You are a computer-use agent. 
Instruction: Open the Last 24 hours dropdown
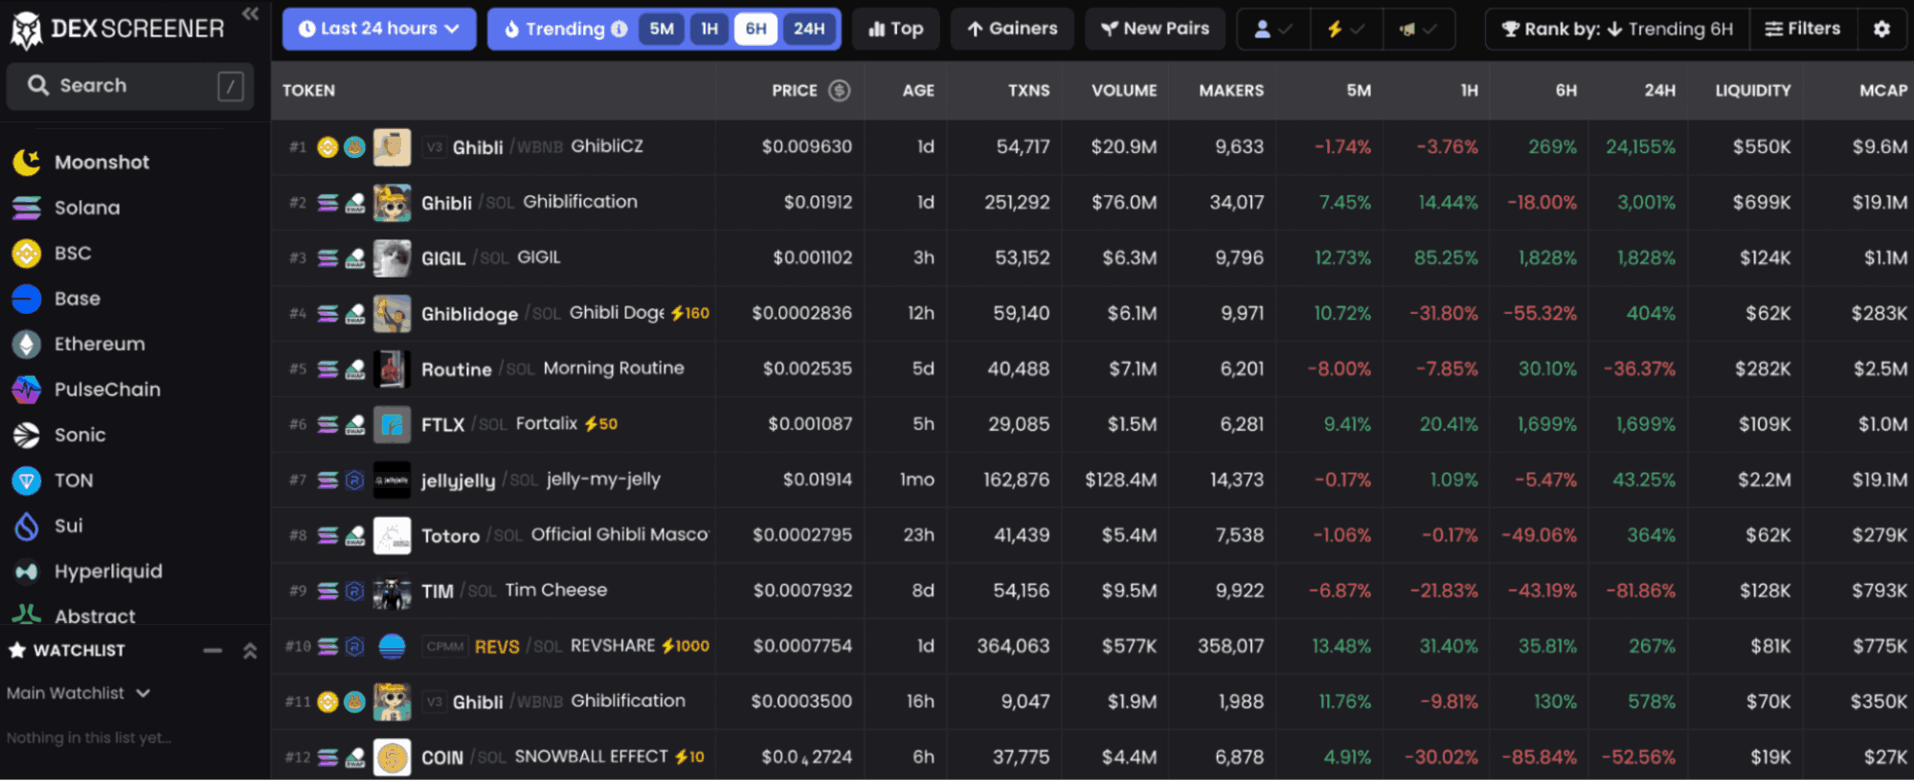pyautogui.click(x=379, y=29)
